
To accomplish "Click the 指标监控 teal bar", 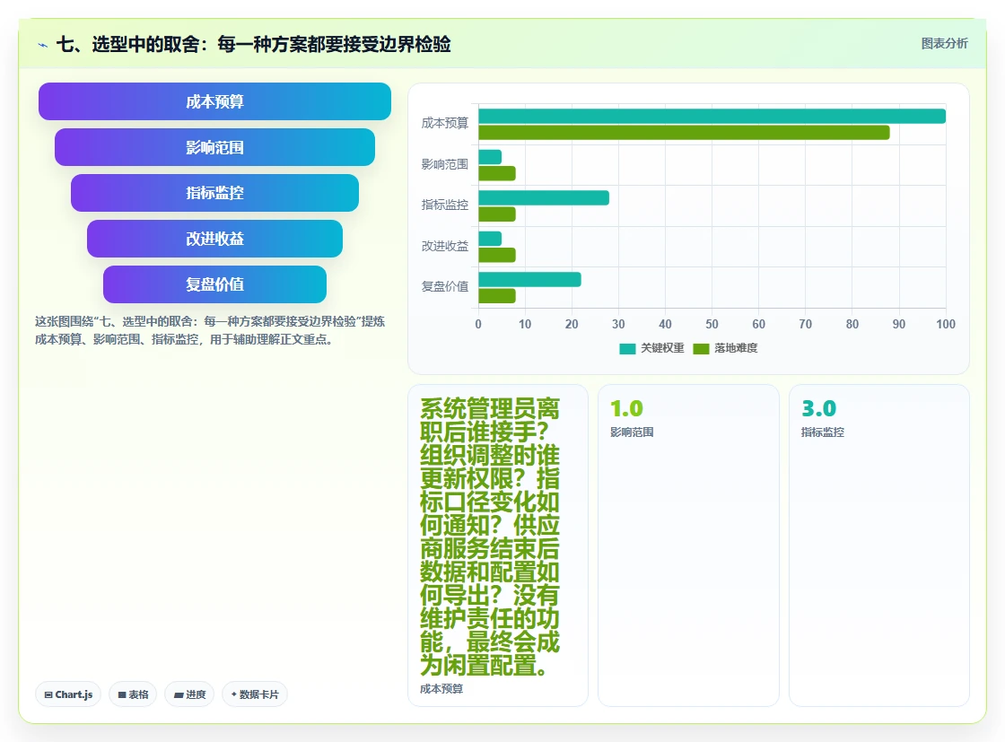I will (544, 198).
